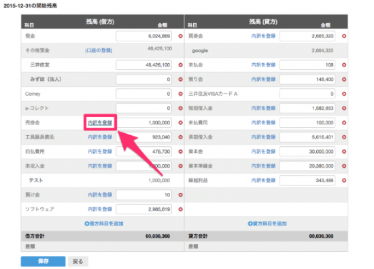Delete the e-コレクト row
This screenshot has width=374, height=269.
(x=181, y=108)
